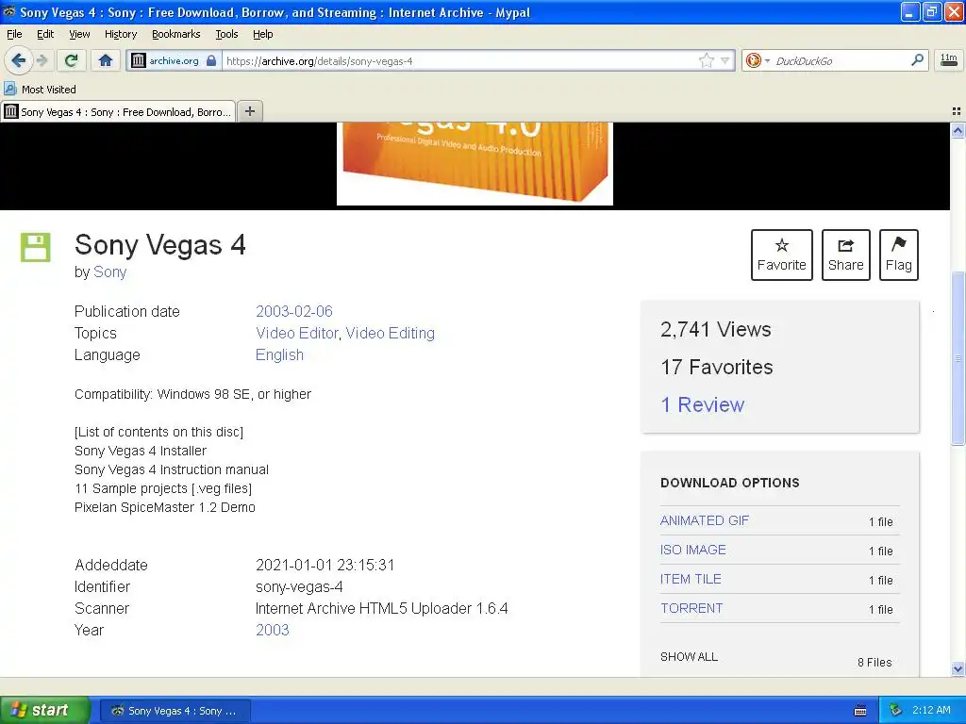Screen dimensions: 966x724
Task: Open the Video Editing topic link
Action: 390,333
